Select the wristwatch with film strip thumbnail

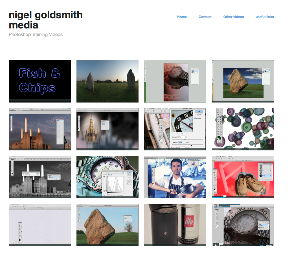(175, 81)
